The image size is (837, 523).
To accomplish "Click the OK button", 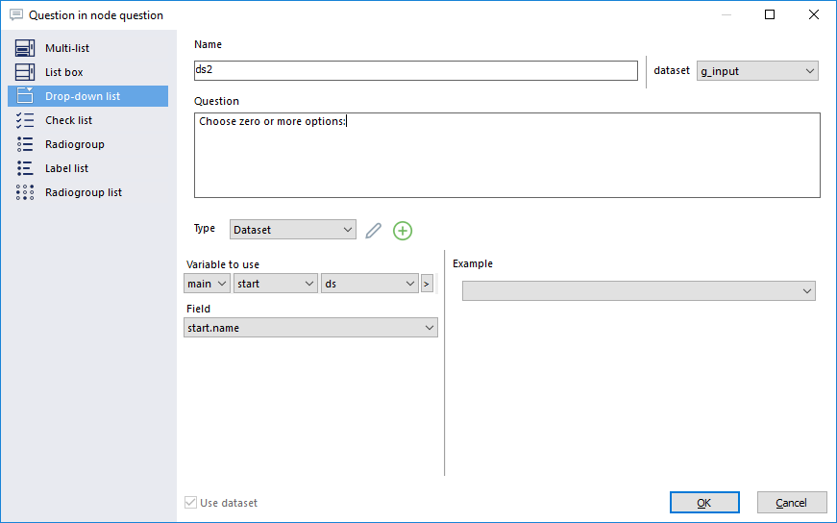I will pyautogui.click(x=704, y=503).
